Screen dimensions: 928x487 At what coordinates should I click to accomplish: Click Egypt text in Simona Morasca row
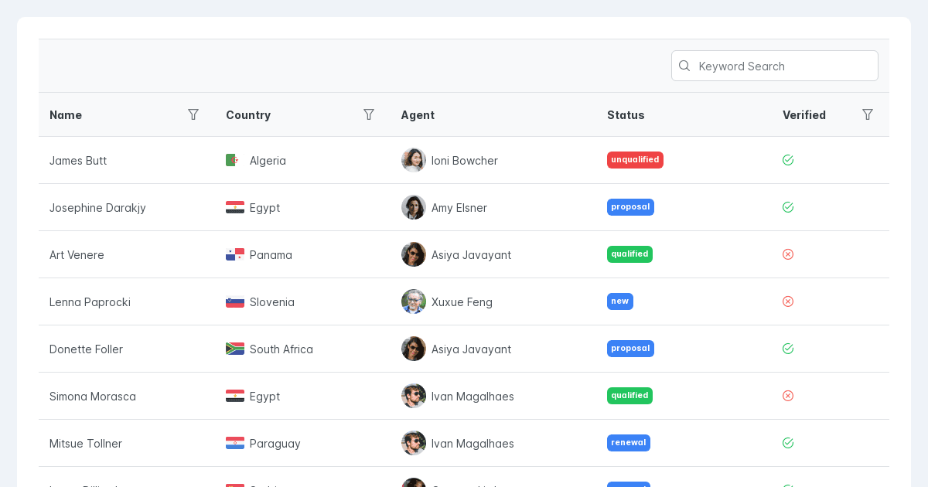point(264,396)
